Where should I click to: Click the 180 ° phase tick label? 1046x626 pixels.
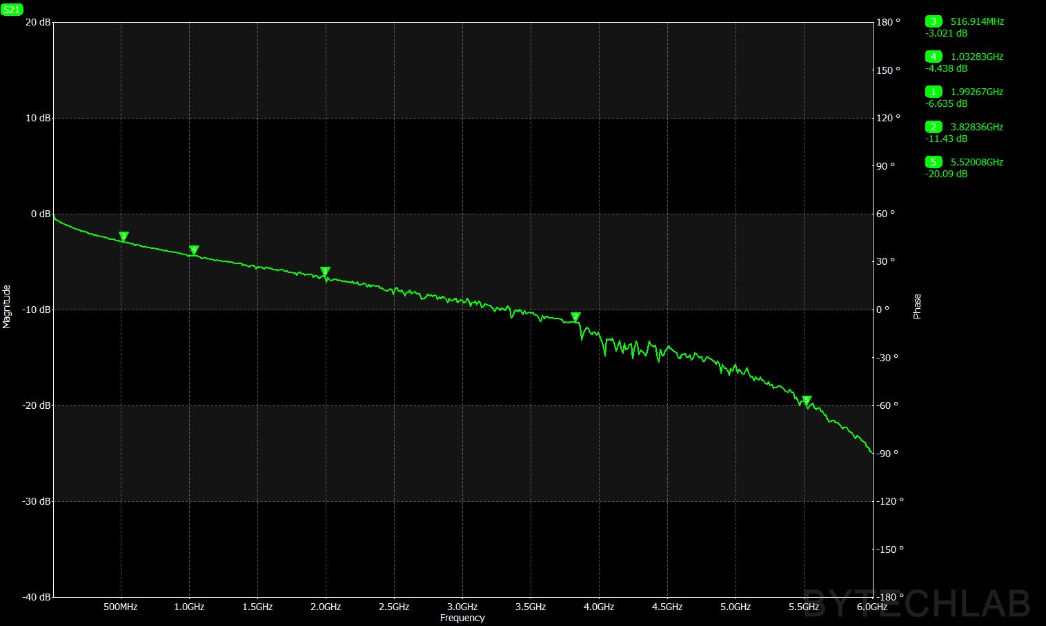pos(889,22)
